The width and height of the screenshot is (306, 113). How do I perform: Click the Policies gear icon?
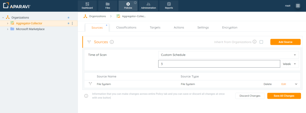pos(128,4)
